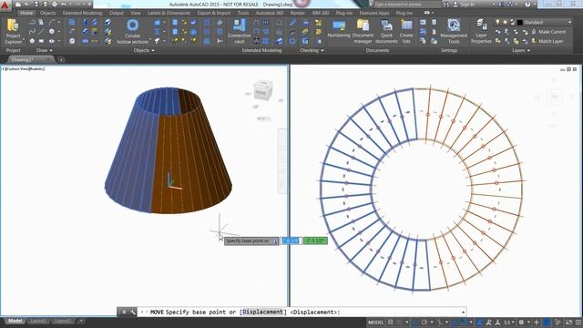Click the blue dynamic input X value field
Image resolution: width=583 pixels, height=328 pixels.
click(x=291, y=241)
